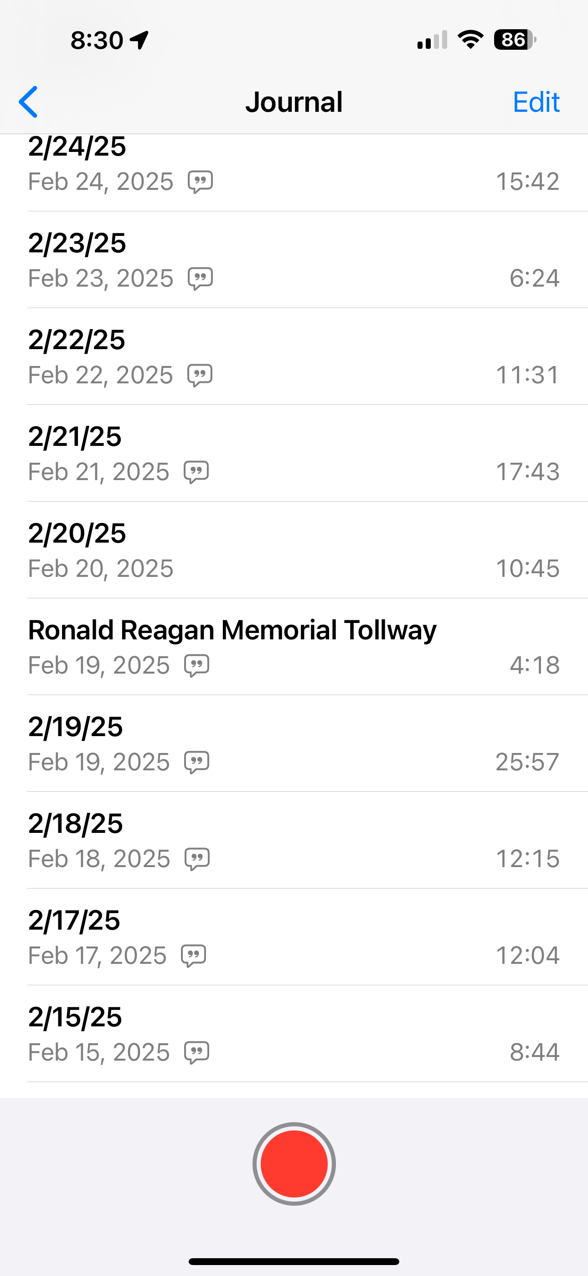
Task: Open the 25:57 long recording
Action: point(294,743)
